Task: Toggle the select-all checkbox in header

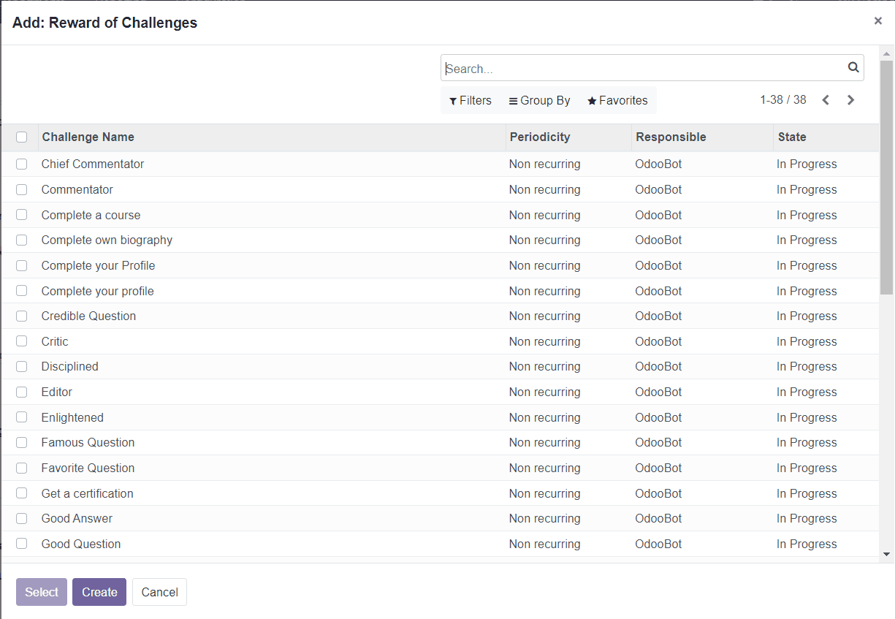Action: [x=21, y=137]
